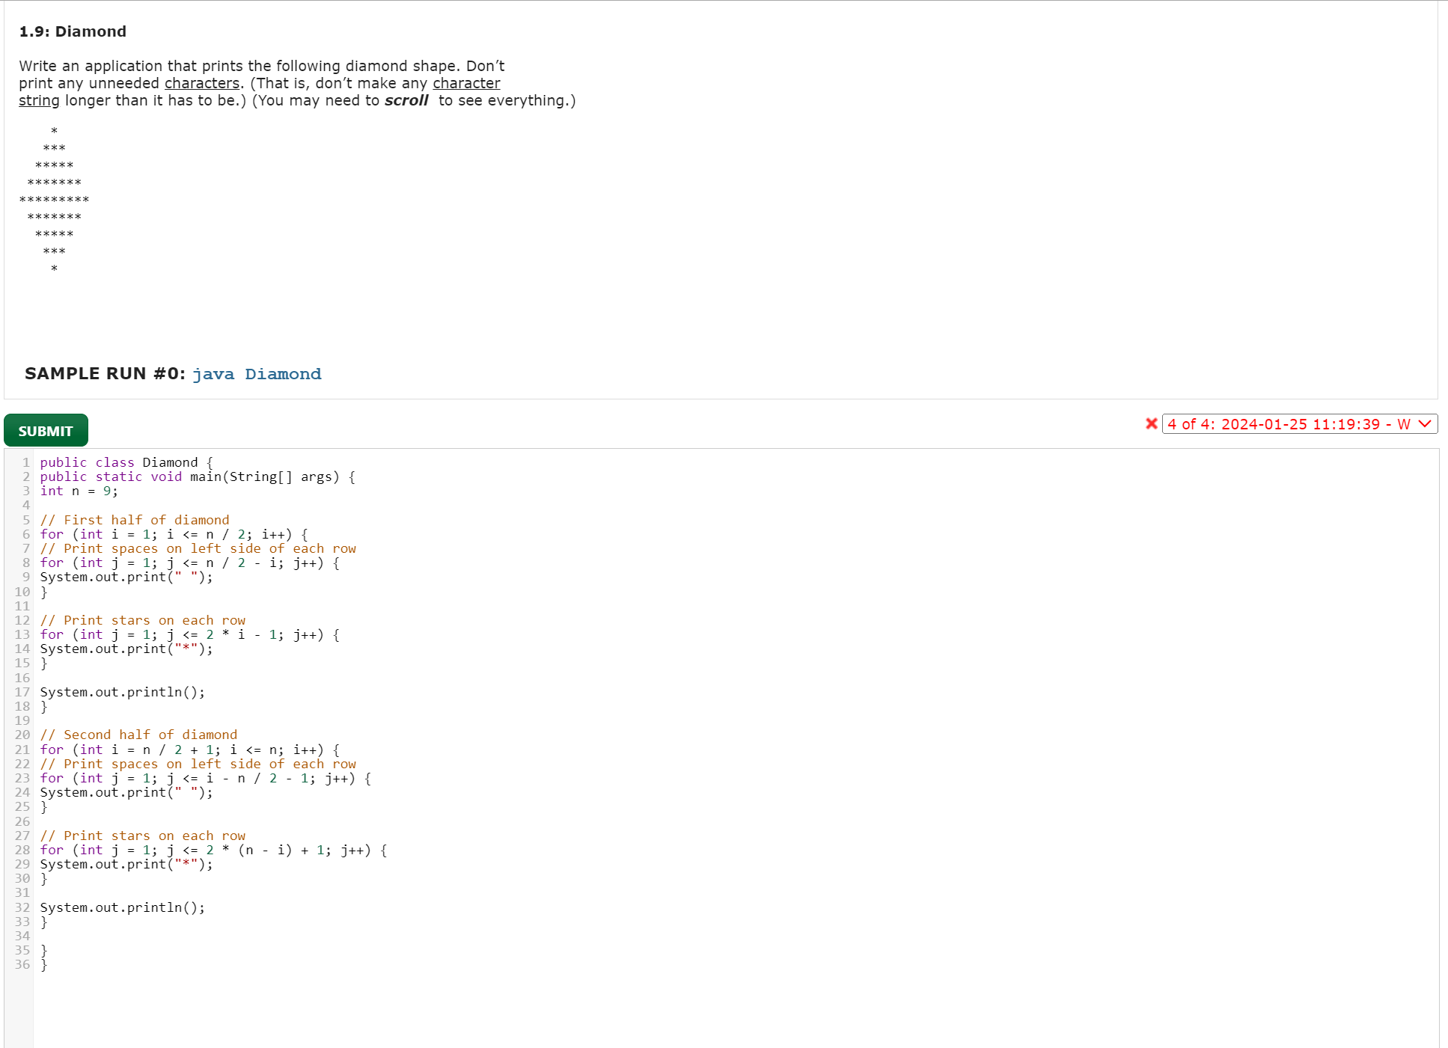Click the 'SAMPLE RUN #0:' heading
Screen dimensions: 1448x1048
pyautogui.click(x=105, y=373)
